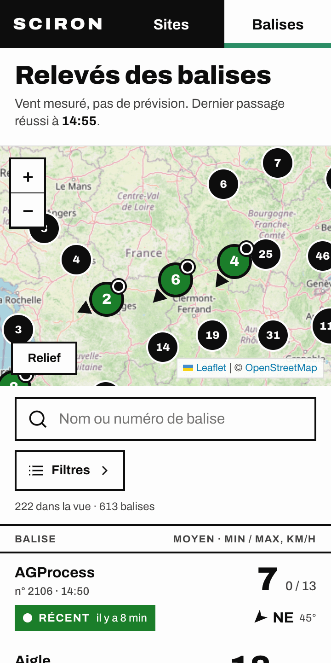The width and height of the screenshot is (331, 663).
Task: Select the Balises tab
Action: pyautogui.click(x=278, y=24)
